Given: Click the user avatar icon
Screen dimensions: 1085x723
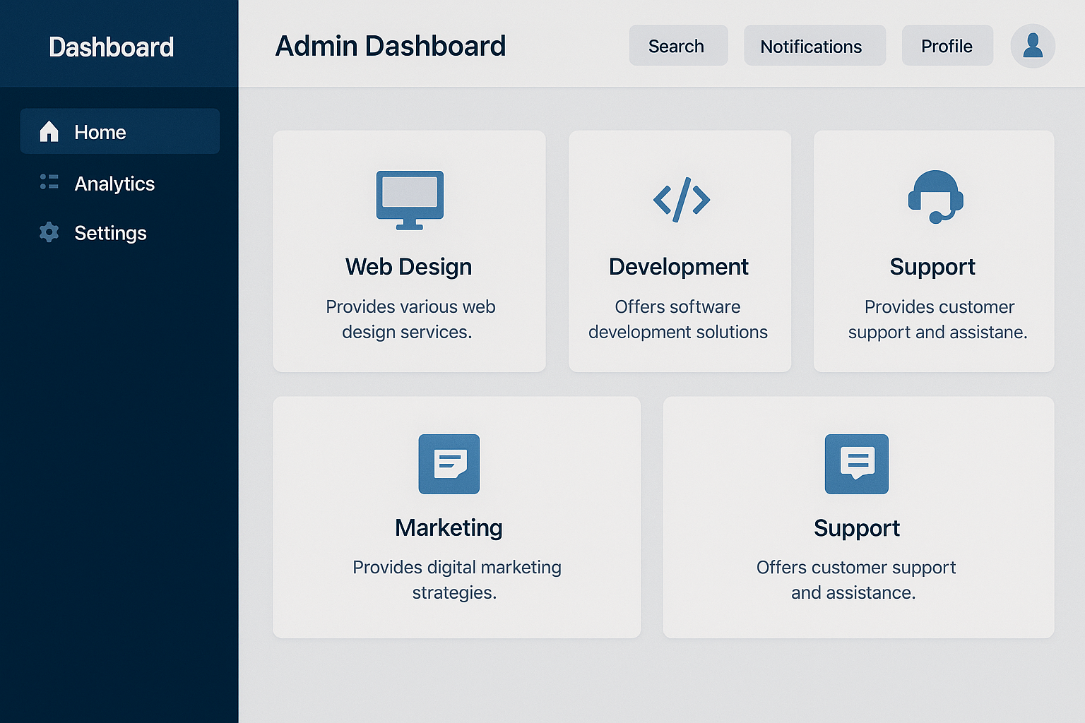Looking at the screenshot, I should coord(1033,46).
